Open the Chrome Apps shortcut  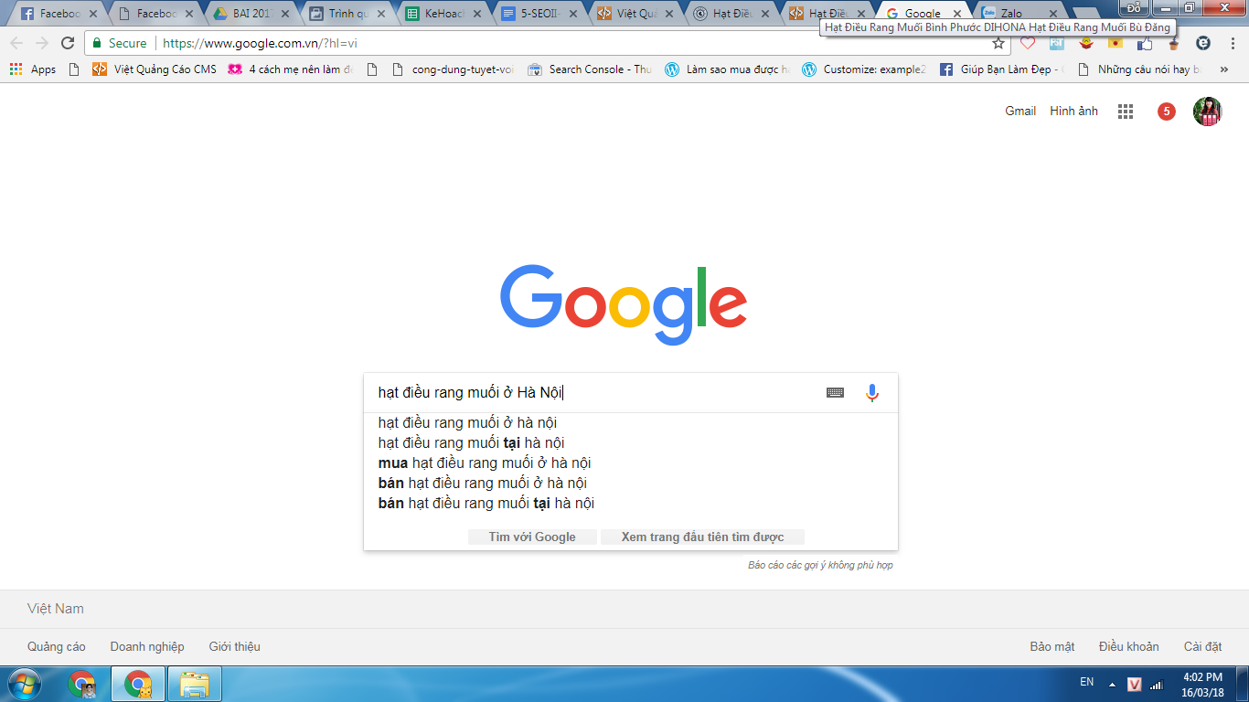coord(33,69)
